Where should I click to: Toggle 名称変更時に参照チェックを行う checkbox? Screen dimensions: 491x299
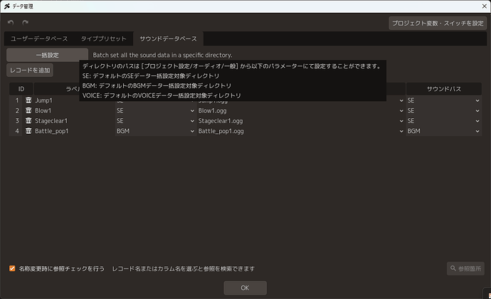point(12,268)
